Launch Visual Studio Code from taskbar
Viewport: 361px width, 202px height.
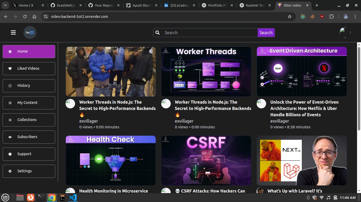click(x=73, y=198)
